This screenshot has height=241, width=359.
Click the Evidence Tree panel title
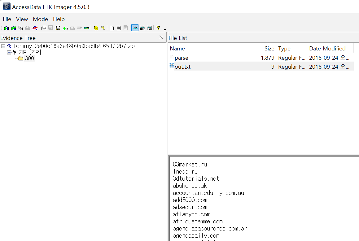pos(18,38)
